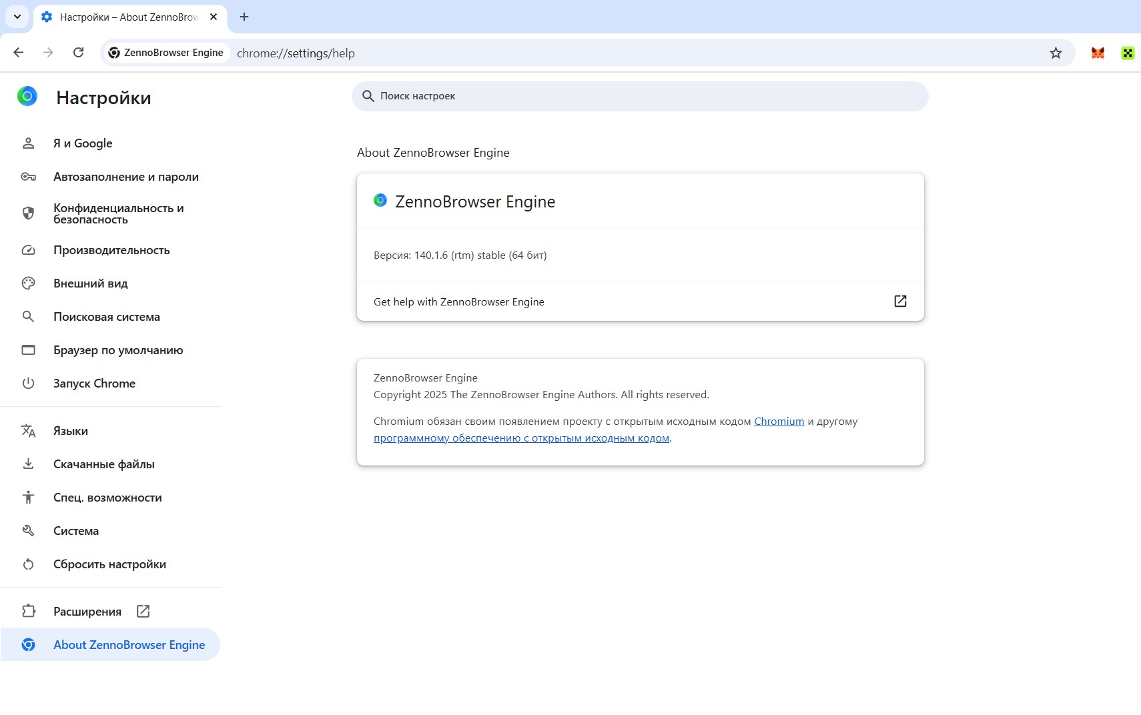Open a new tab with plus button
The width and height of the screenshot is (1141, 715).
click(x=244, y=17)
